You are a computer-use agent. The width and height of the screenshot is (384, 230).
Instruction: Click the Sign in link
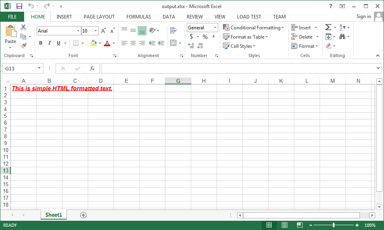pos(364,16)
